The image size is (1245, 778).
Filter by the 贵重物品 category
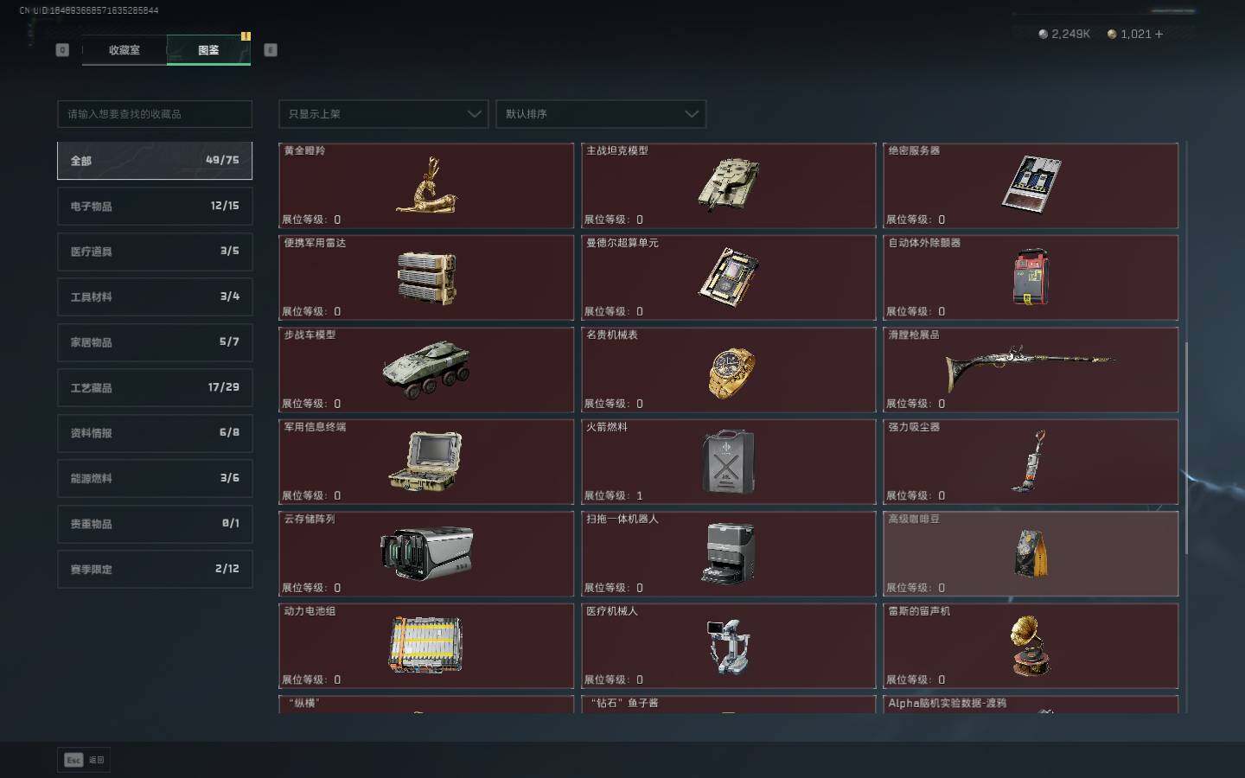pos(155,524)
